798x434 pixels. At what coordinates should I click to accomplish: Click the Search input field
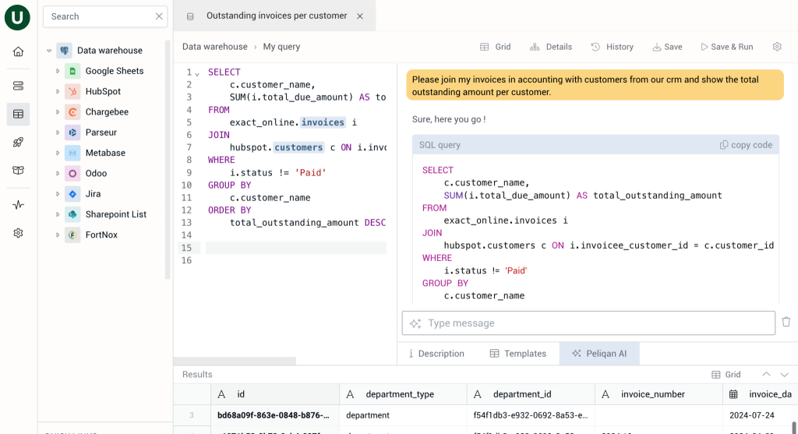coord(105,16)
